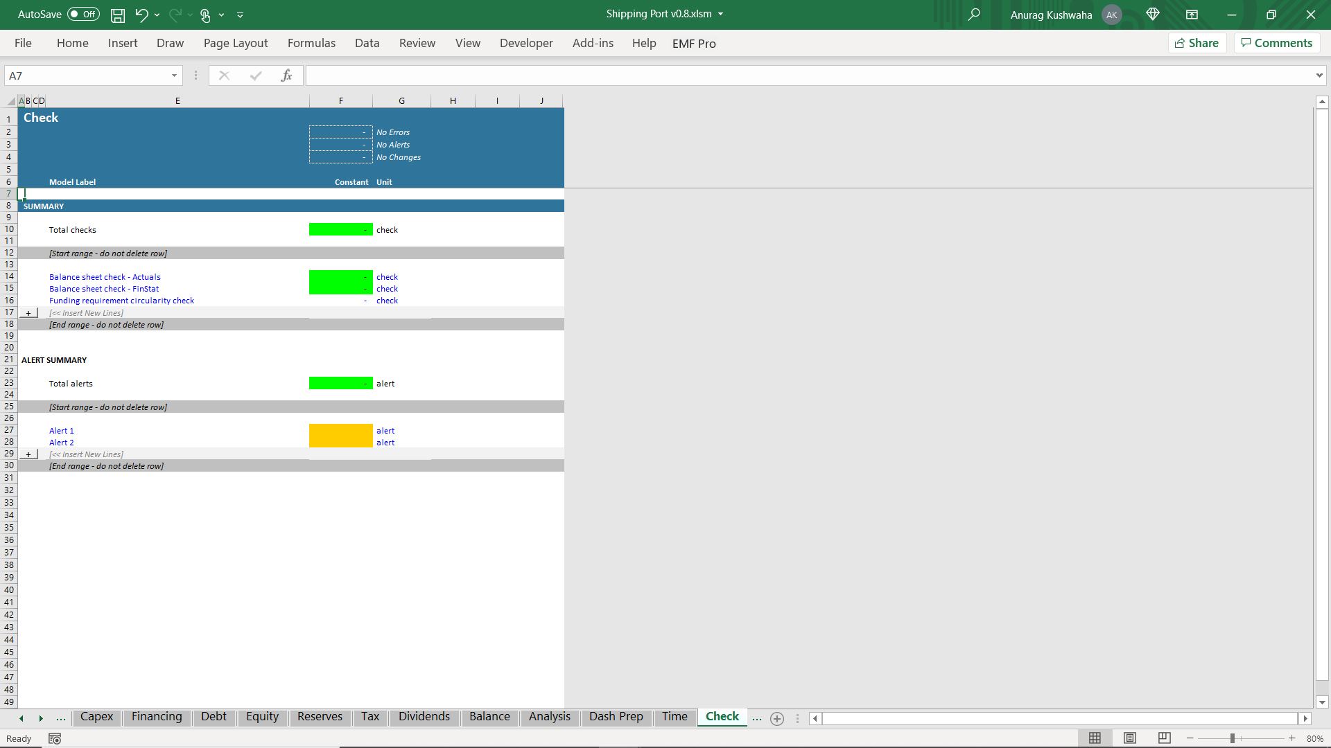Expand the formula bar chevron
The width and height of the screenshot is (1331, 748).
(x=1319, y=75)
